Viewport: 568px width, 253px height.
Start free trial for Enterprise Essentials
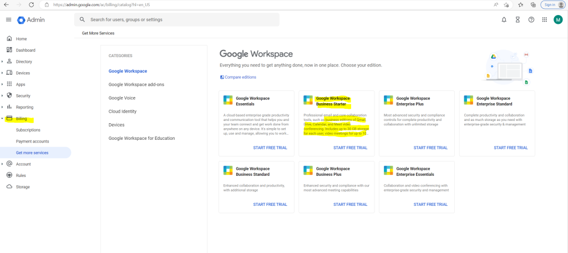tap(430, 204)
